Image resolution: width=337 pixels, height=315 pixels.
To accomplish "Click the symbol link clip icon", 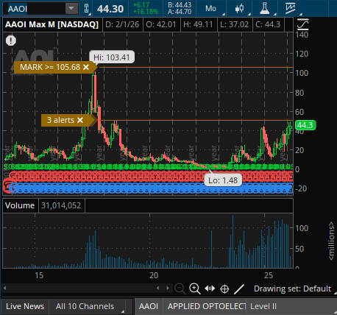I will [x=86, y=9].
